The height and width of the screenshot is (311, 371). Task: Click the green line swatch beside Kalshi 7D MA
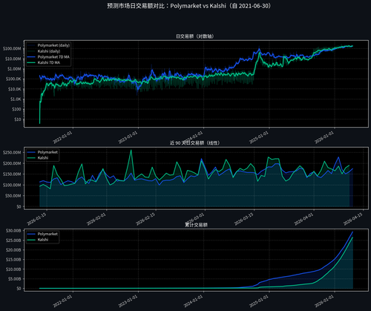[31, 62]
